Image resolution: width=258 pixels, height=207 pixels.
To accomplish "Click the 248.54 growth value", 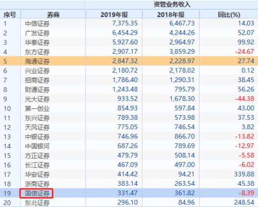I will 244,202.
